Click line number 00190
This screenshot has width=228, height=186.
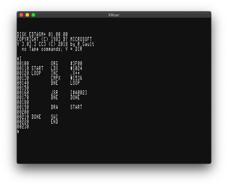(x=23, y=107)
